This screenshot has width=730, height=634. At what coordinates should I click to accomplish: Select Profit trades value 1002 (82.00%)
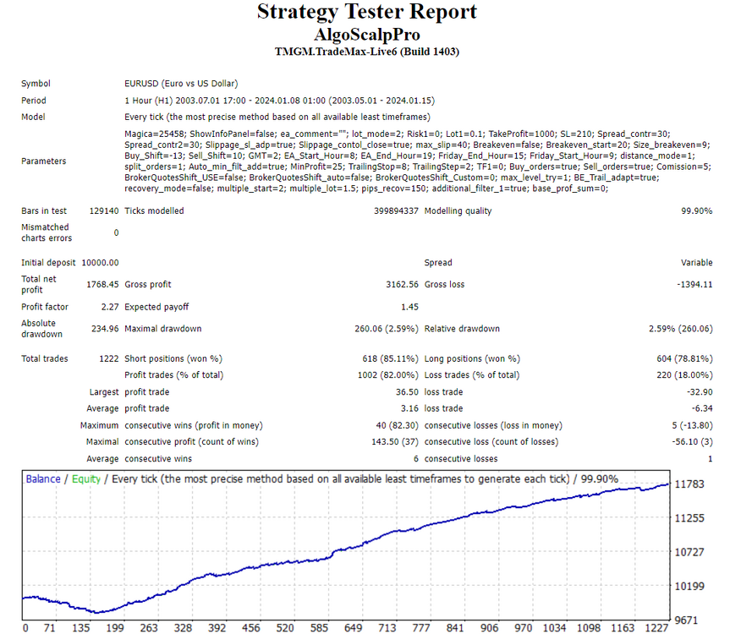coord(387,375)
